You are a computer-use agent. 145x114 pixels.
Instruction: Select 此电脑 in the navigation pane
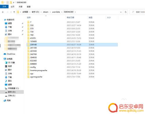pyautogui.click(x=10, y=59)
